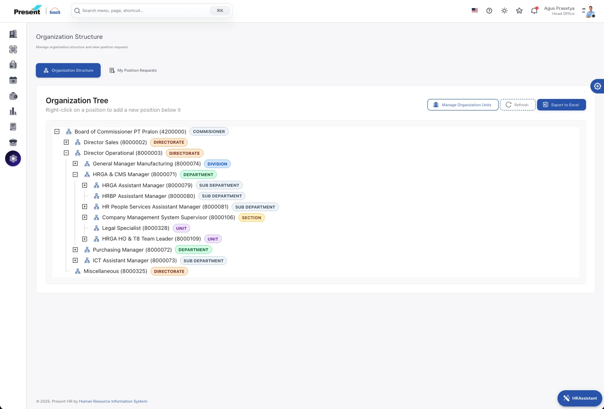Collapse the HRGA & CMS Manager node
This screenshot has height=409, width=604.
[75, 174]
